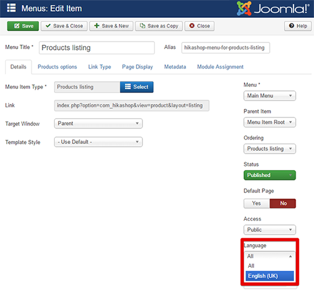
Task: Open the Target Window dropdown
Action: [x=98, y=123]
